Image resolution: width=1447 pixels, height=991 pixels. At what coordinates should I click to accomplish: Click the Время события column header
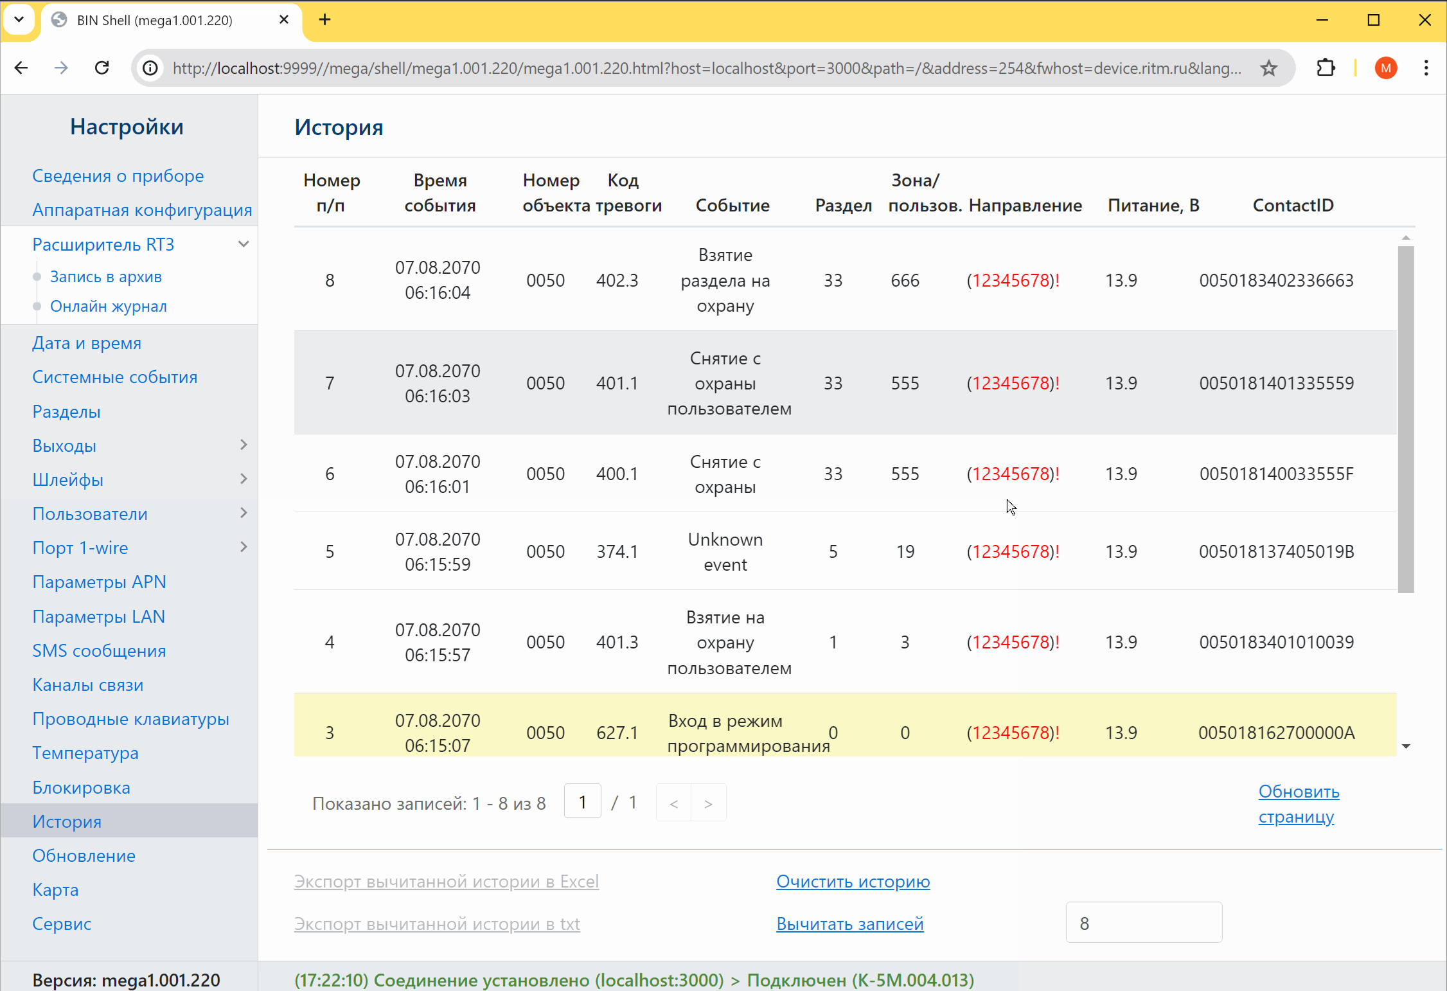click(x=440, y=193)
